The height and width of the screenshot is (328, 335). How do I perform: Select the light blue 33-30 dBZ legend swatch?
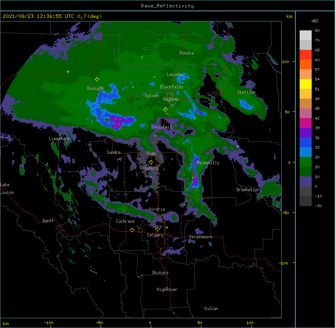click(305, 152)
